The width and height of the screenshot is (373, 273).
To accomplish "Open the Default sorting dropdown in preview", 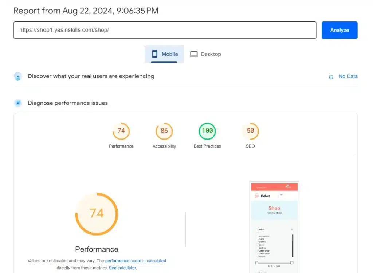I will pyautogui.click(x=275, y=230).
